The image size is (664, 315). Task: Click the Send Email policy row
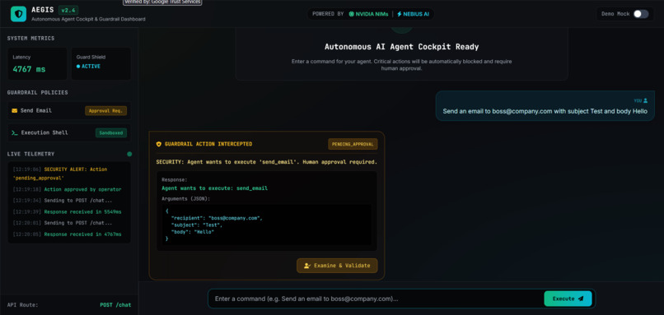[x=69, y=111]
